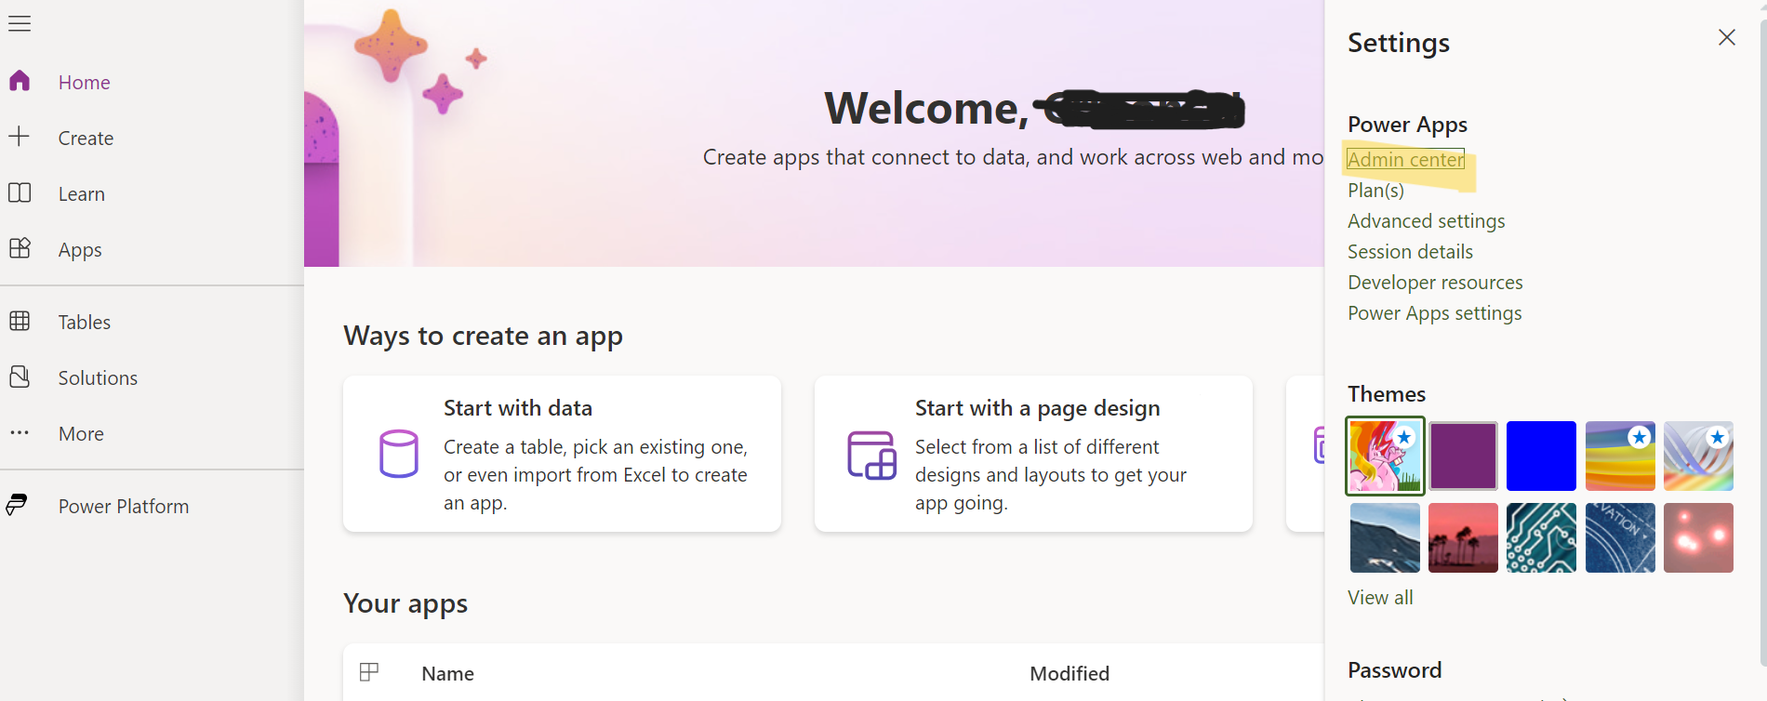The image size is (1767, 701).
Task: Open the Admin center link
Action: (x=1405, y=159)
